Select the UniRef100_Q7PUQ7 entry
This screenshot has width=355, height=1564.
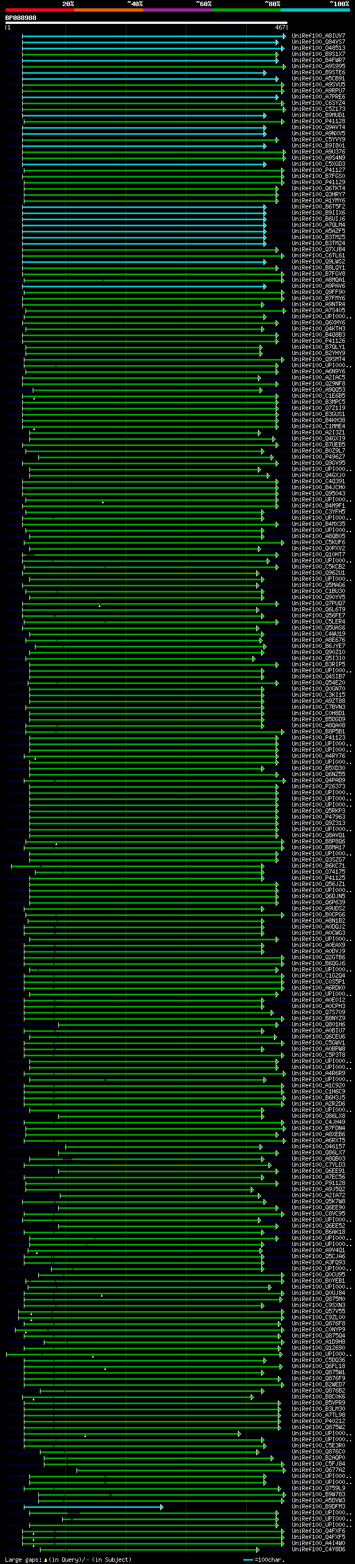coord(318,603)
